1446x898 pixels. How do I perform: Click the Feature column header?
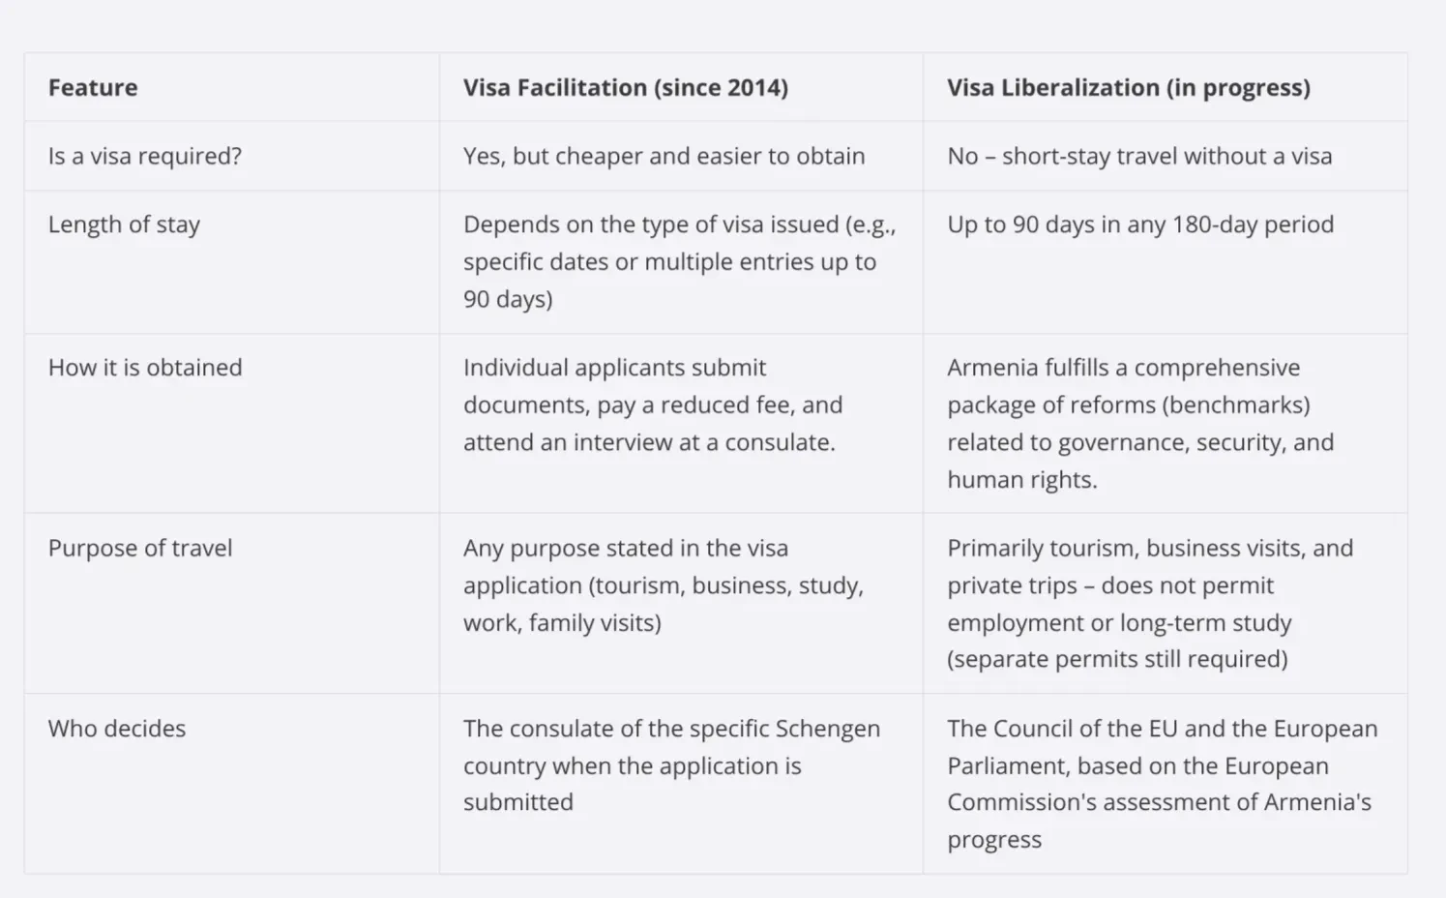coord(93,88)
